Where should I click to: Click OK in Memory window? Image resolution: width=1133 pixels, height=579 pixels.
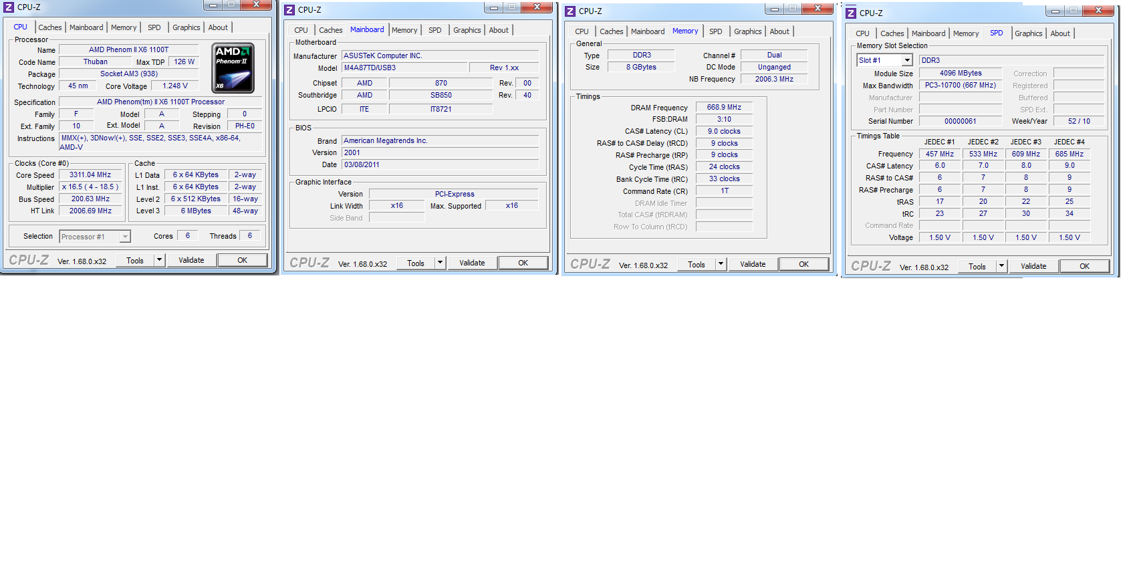pos(804,264)
